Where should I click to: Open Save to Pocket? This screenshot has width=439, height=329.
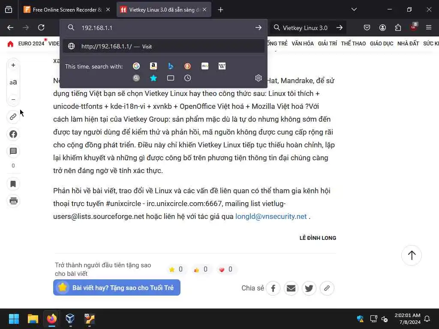(367, 27)
